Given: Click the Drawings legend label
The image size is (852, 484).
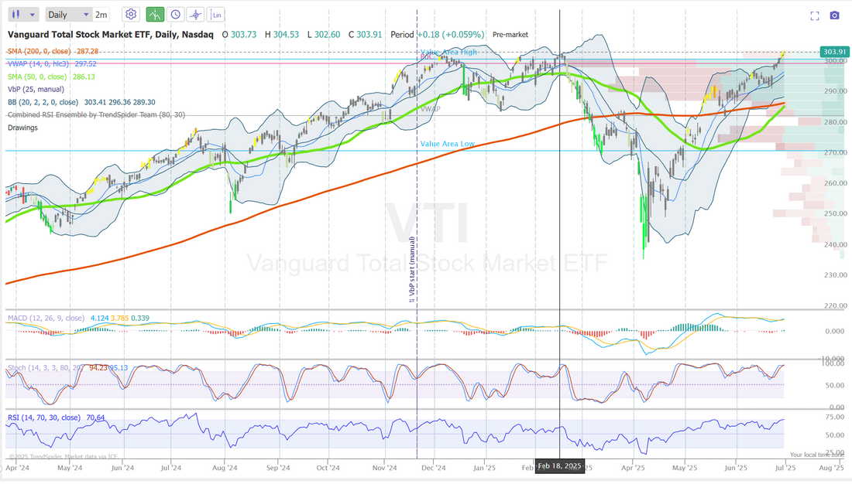Looking at the screenshot, I should pyautogui.click(x=22, y=128).
